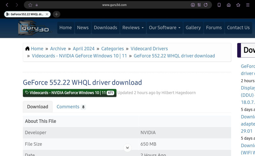Reload the page with refresh icon
The image size is (255, 156).
[206, 5]
